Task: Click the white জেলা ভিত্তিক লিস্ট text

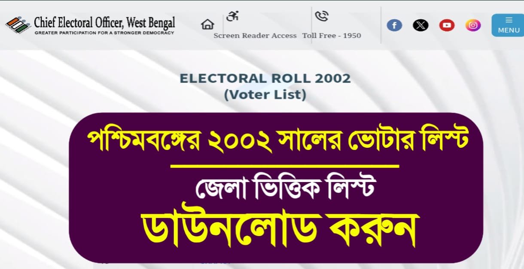Action: pos(284,188)
